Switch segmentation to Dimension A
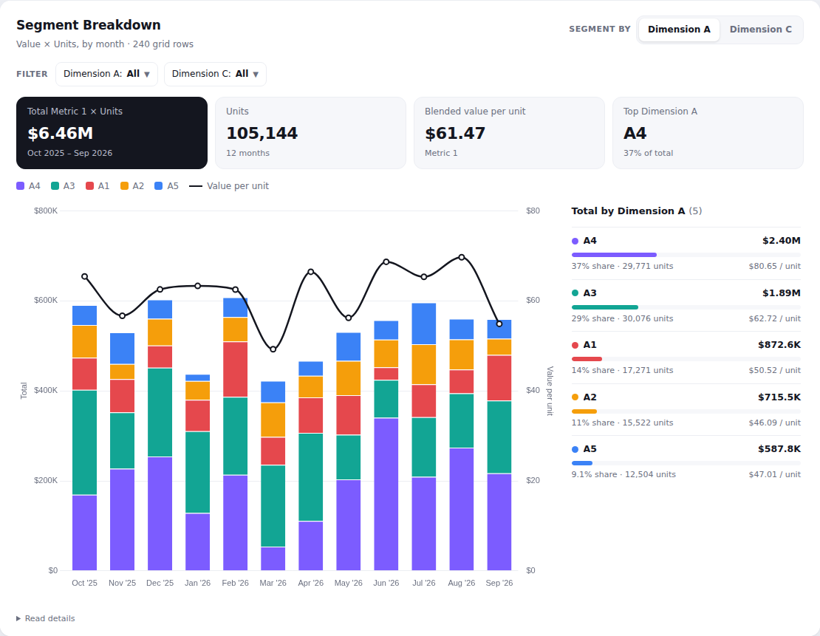820x636 pixels. click(x=679, y=30)
